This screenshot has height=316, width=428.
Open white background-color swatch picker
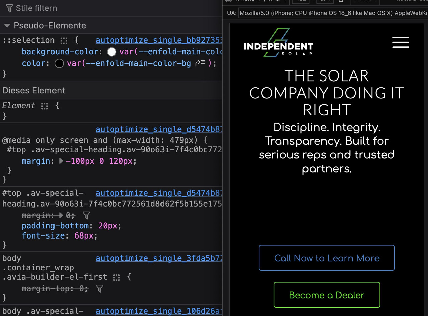point(112,52)
